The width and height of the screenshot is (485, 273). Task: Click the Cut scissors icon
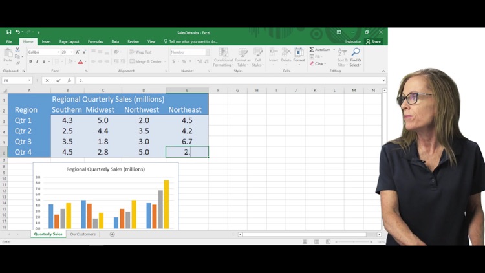[17, 50]
